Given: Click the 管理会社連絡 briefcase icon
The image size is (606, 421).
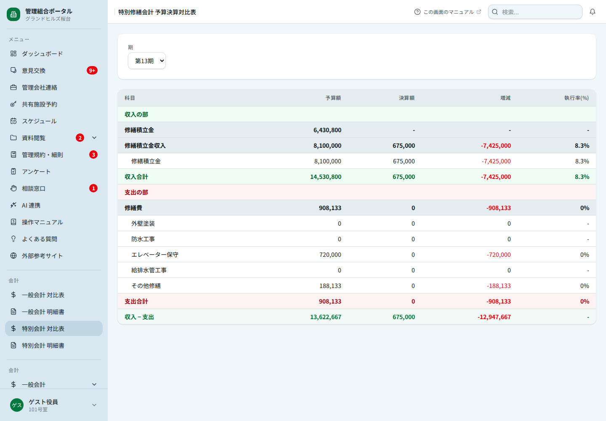Looking at the screenshot, I should click(13, 87).
